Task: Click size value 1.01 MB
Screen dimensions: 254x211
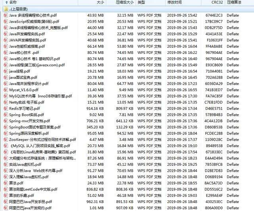Action: (x=96, y=208)
